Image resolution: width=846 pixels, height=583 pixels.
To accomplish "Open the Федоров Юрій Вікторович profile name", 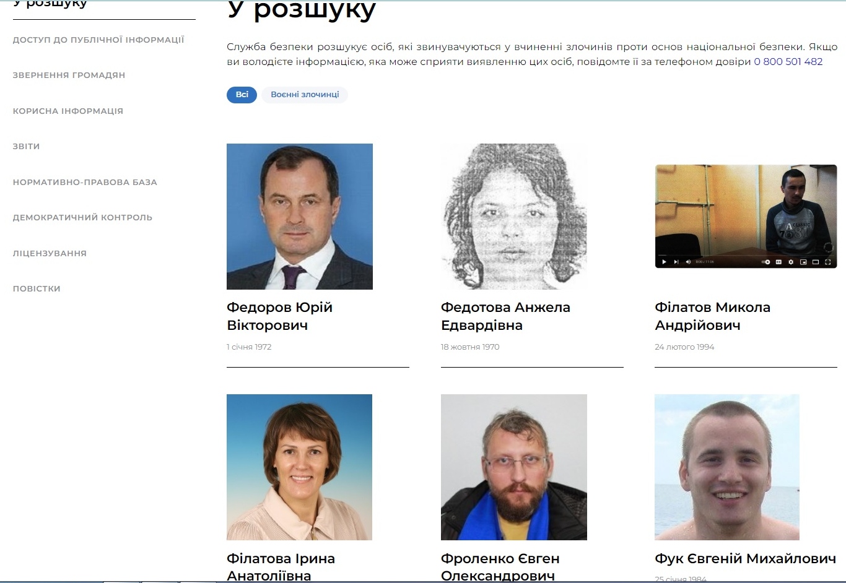I will (x=279, y=316).
